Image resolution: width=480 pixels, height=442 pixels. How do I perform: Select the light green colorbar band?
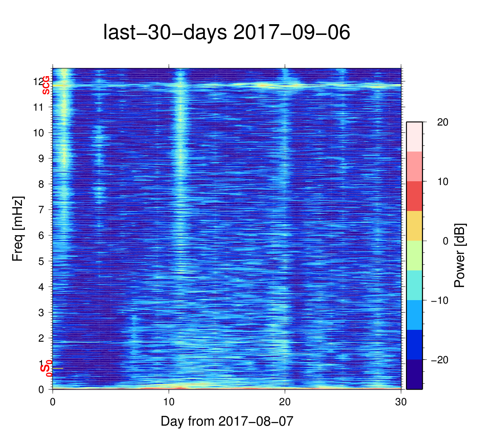(414, 255)
